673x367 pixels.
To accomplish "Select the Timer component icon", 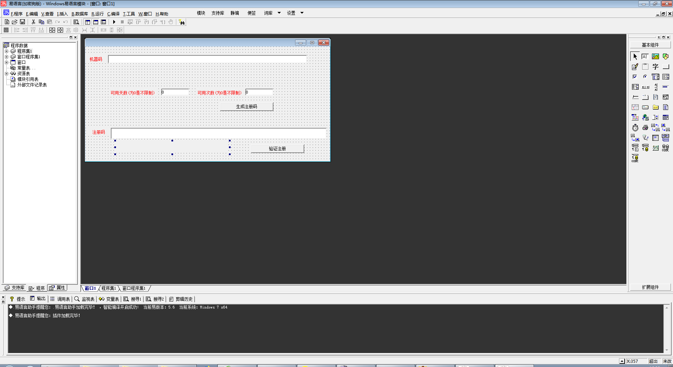I will [635, 128].
